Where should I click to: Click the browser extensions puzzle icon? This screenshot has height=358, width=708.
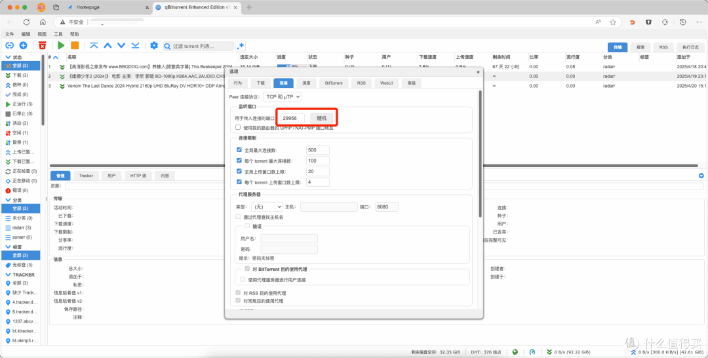(665, 22)
